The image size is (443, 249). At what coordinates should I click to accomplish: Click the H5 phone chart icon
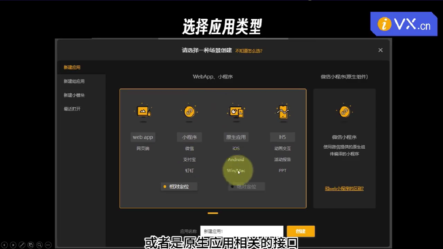pos(282,112)
